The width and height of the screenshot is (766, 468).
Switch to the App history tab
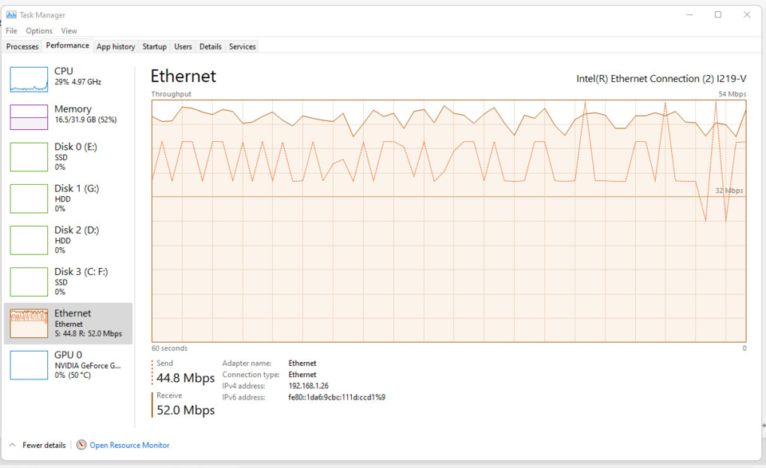click(x=116, y=46)
